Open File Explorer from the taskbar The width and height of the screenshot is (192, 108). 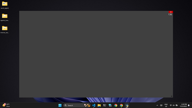pyautogui.click(x=99, y=105)
